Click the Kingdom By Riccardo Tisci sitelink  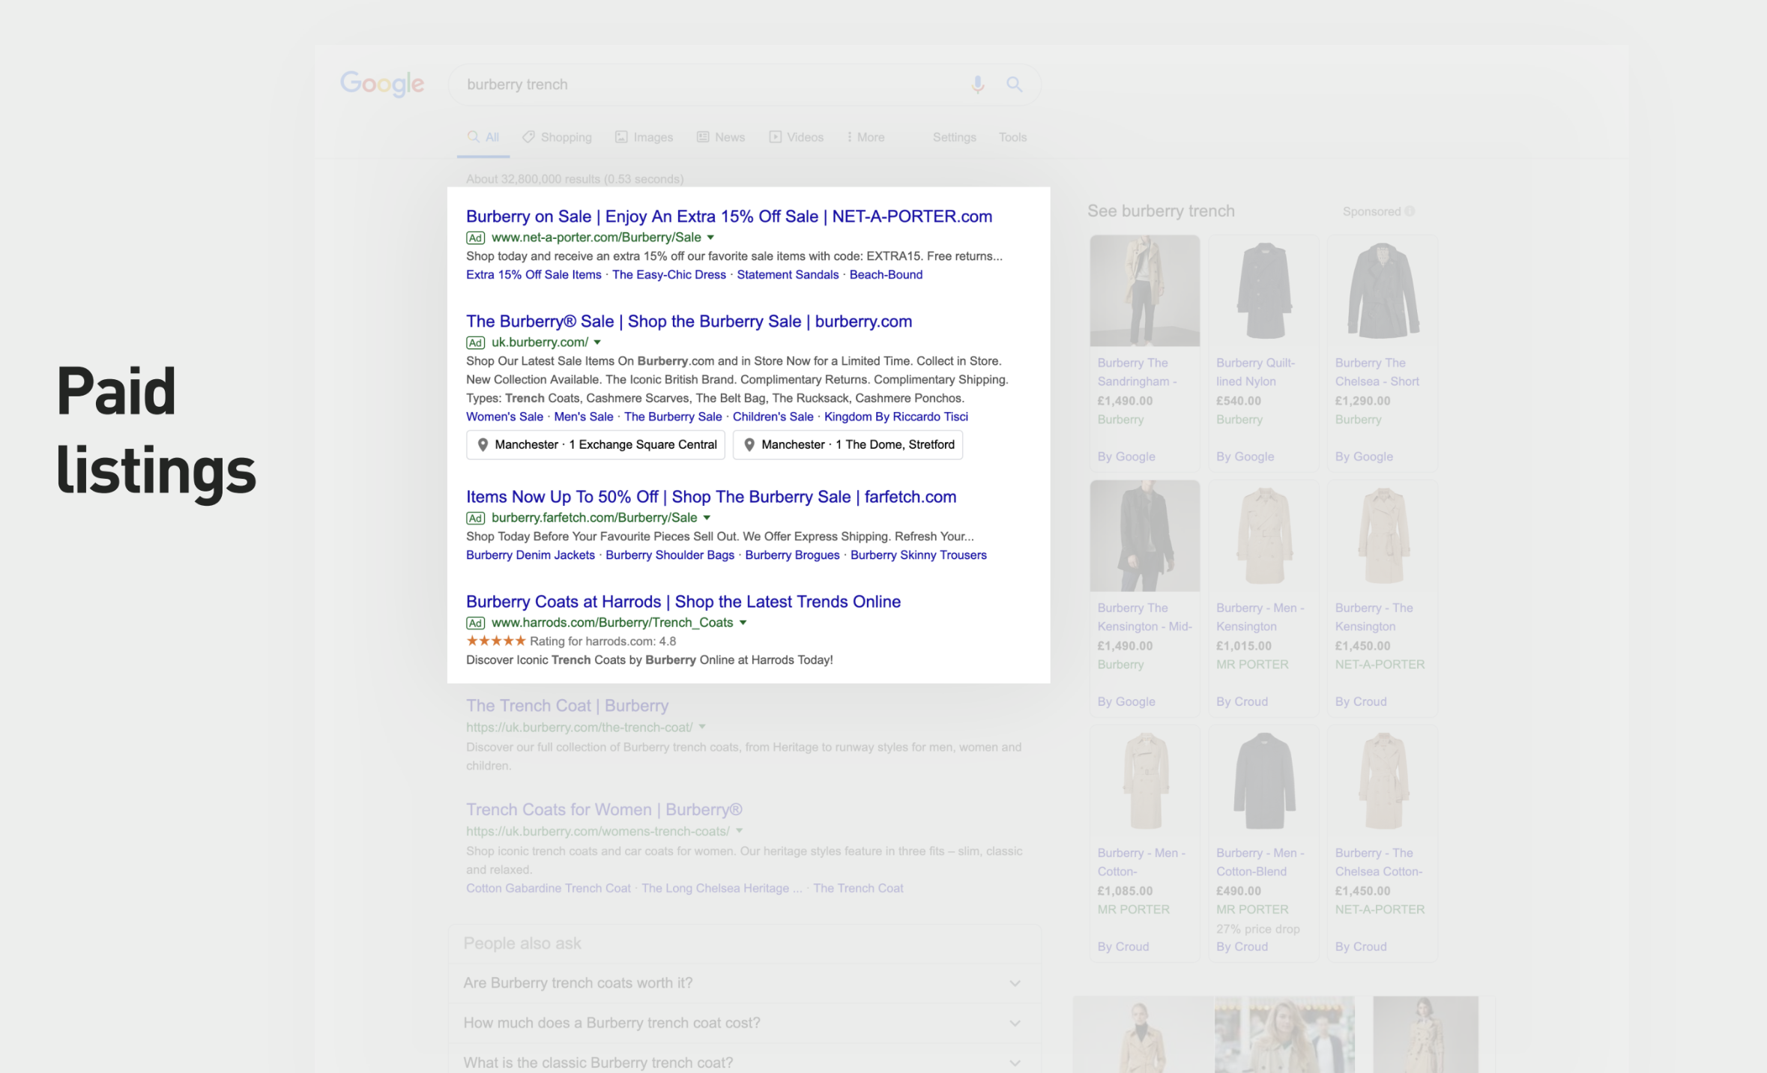click(896, 417)
